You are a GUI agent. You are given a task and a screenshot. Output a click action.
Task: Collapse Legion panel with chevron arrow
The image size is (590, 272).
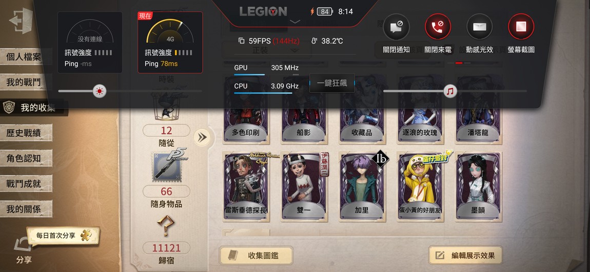295,22
